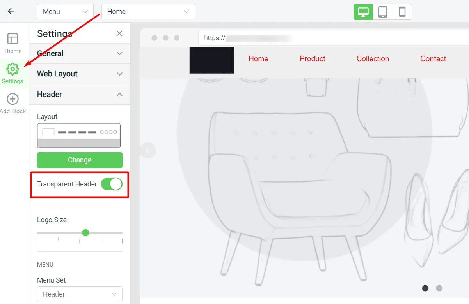This screenshot has height=304, width=469.
Task: Open the Menu dropdown
Action: pos(65,12)
